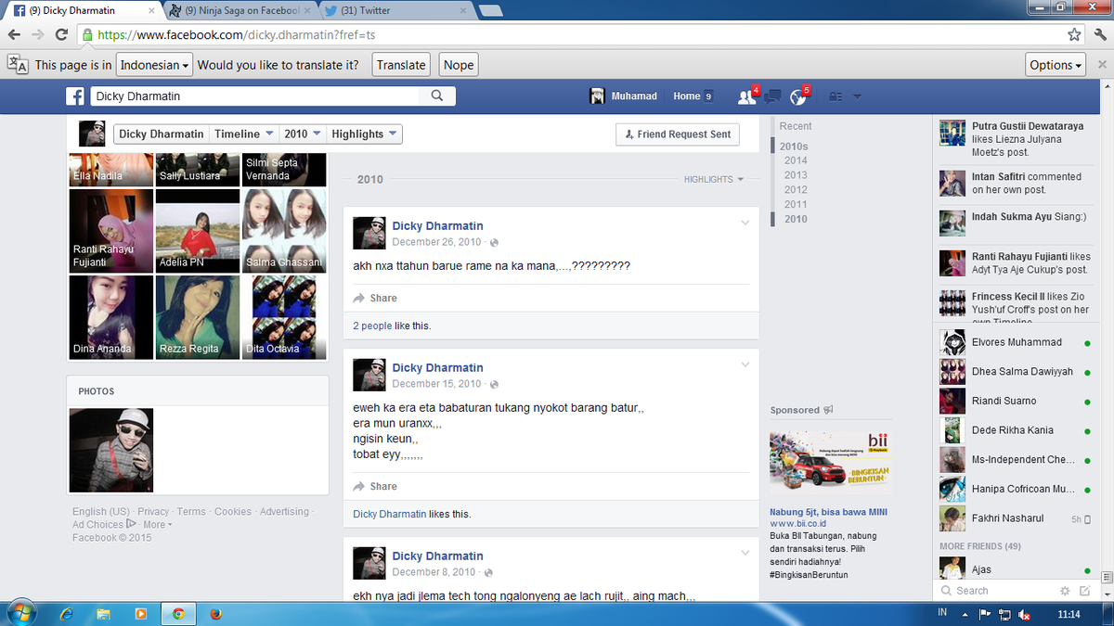The width and height of the screenshot is (1114, 626).
Task: Open Windows Explorer folder in taskbar
Action: 104,614
